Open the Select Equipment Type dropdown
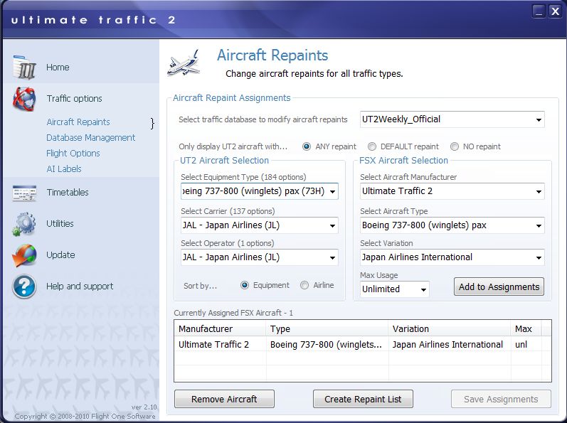Image resolution: width=567 pixels, height=423 pixels. (259, 191)
